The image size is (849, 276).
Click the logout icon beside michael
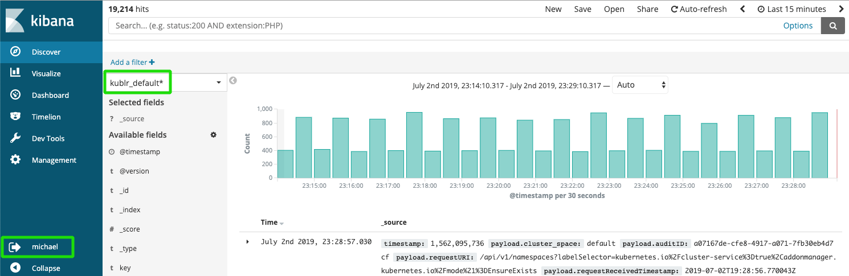[16, 247]
